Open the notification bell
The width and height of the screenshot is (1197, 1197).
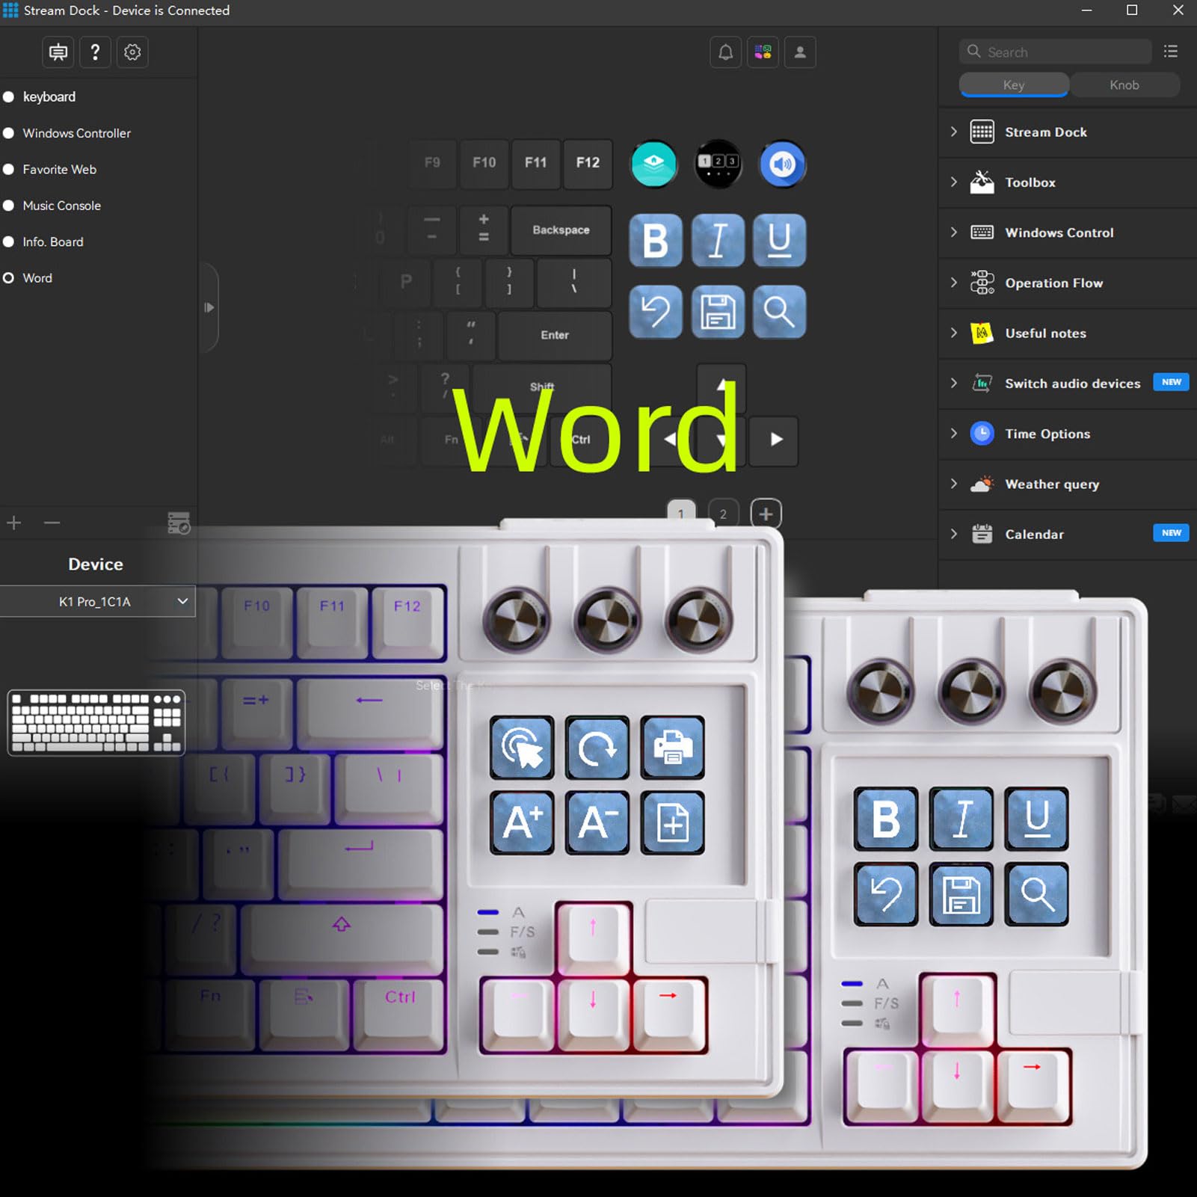pyautogui.click(x=725, y=52)
